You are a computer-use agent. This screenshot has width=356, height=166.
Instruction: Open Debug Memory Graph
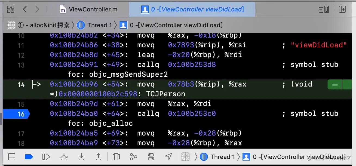133,157
